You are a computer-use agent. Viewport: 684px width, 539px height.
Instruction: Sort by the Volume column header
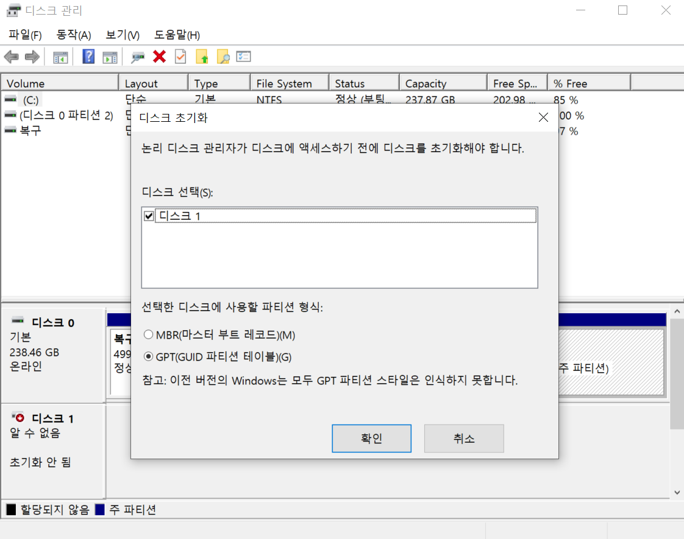pyautogui.click(x=60, y=83)
